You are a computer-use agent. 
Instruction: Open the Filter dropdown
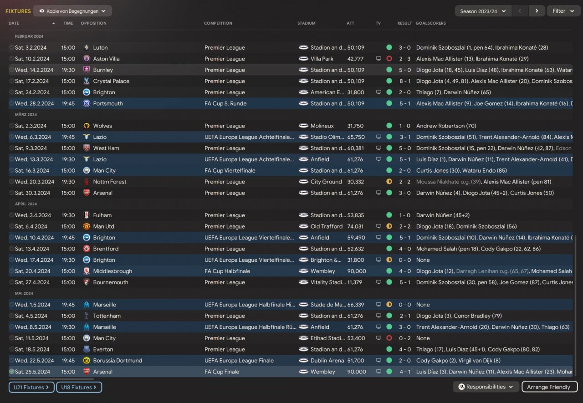[x=563, y=11]
